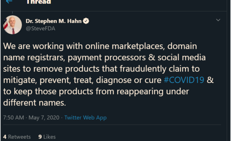Viewport: 231px width, 141px height.
Task: Expand the tweet options chevron
Action: [x=218, y=20]
